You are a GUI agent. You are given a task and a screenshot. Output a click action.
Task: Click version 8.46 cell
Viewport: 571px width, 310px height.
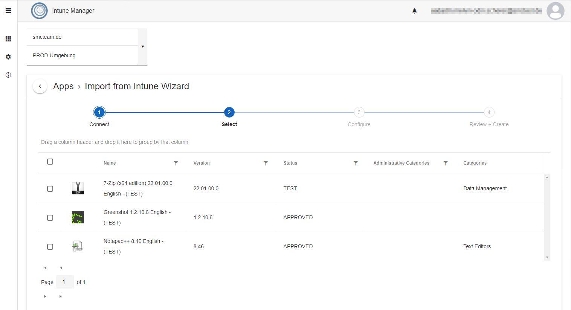click(198, 246)
